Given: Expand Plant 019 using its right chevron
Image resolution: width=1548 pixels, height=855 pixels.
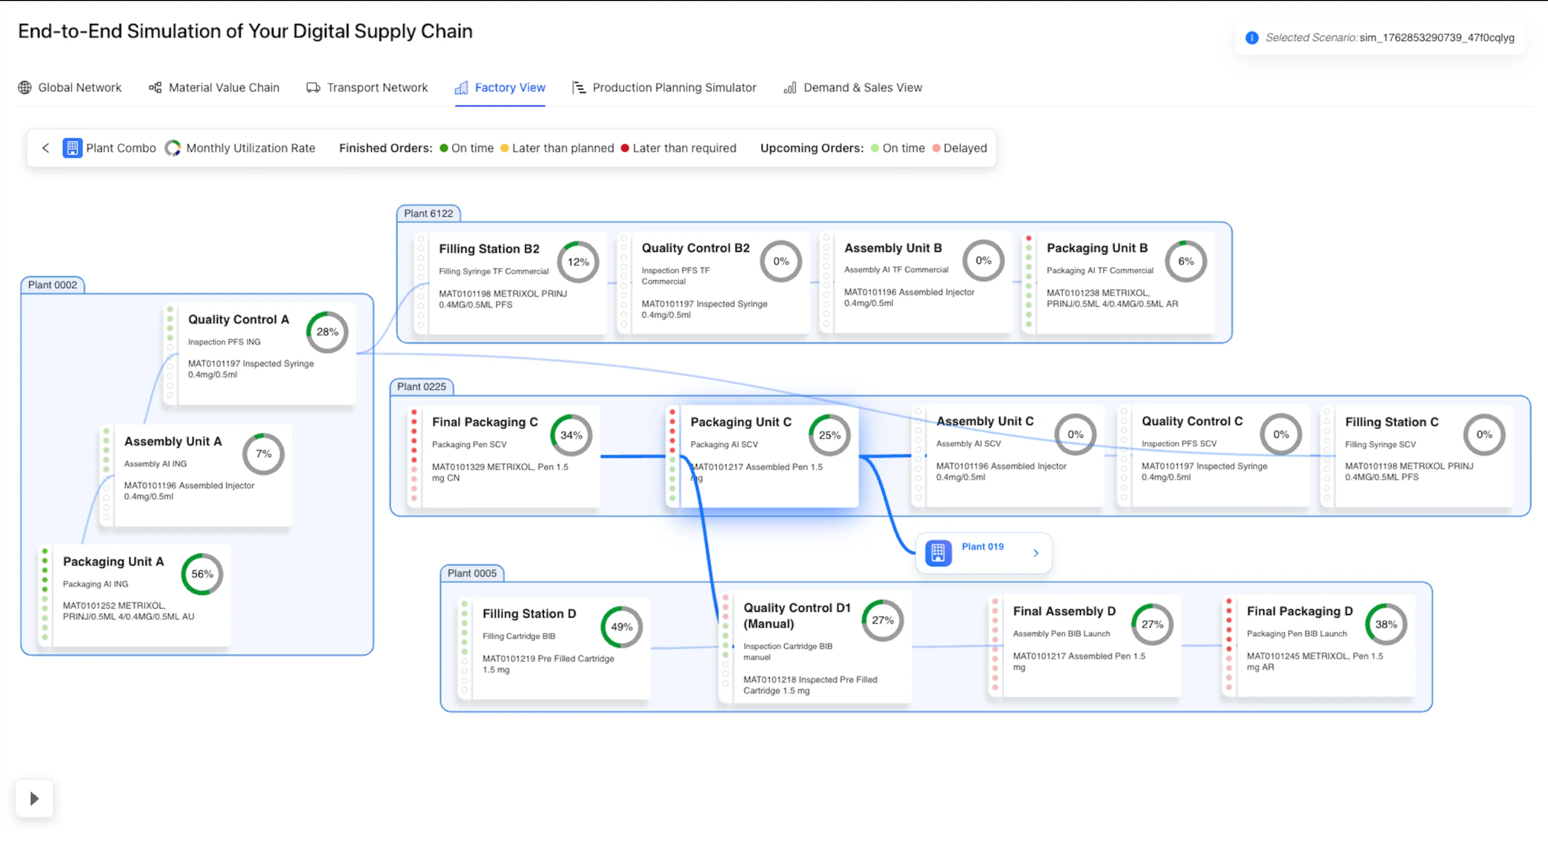Looking at the screenshot, I should tap(1036, 553).
